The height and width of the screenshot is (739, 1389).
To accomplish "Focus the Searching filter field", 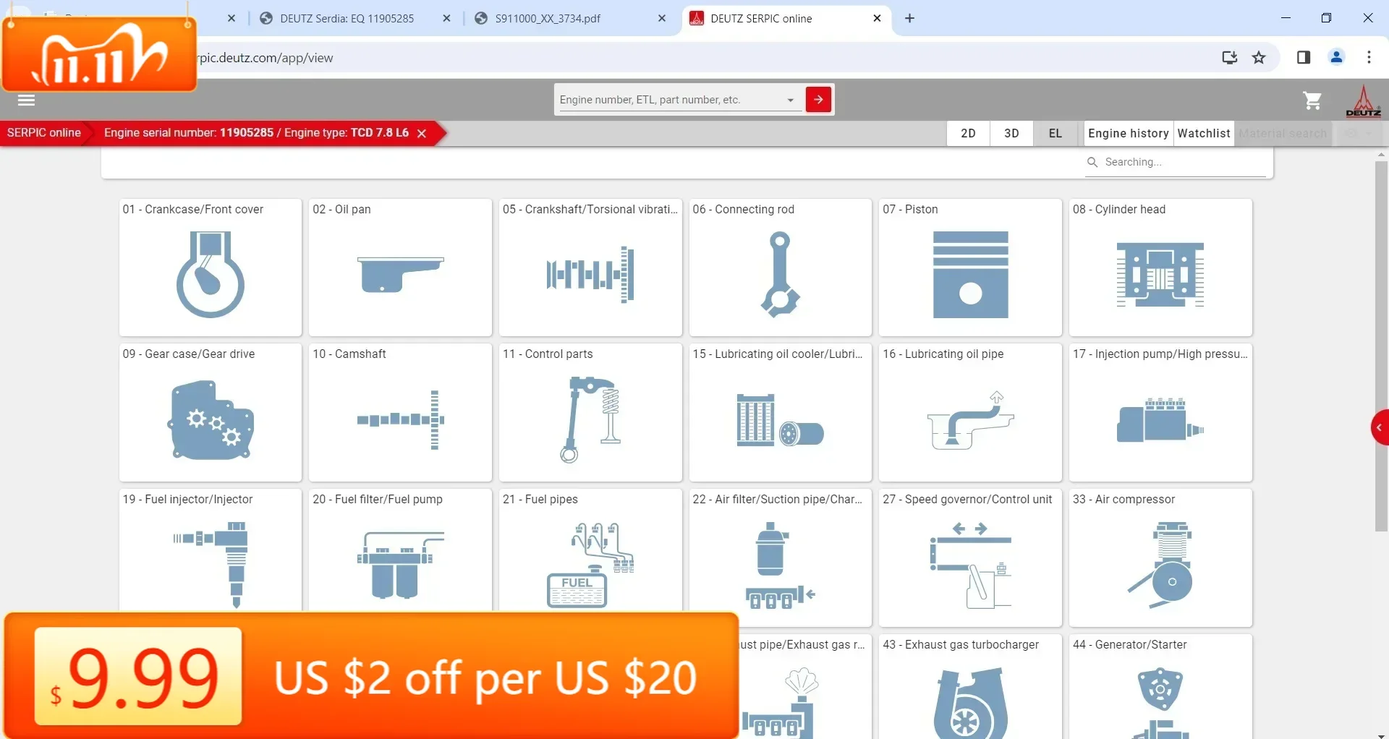I will click(1177, 163).
